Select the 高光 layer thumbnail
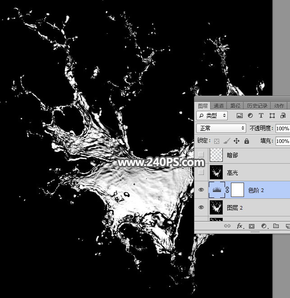The image size is (290, 298). coord(216,172)
